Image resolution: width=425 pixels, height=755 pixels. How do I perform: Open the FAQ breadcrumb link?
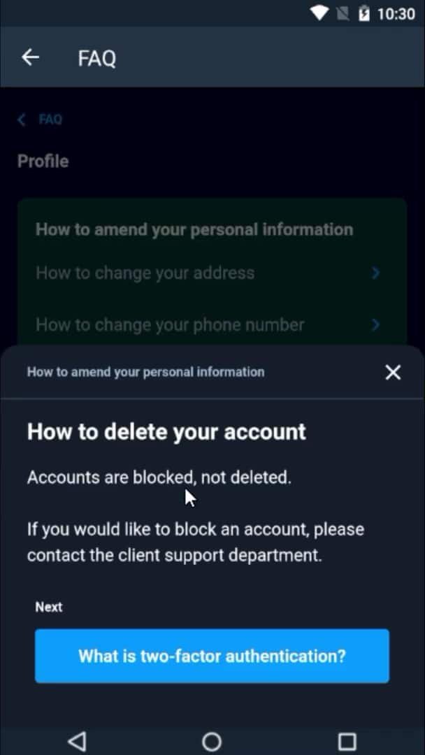(x=50, y=119)
